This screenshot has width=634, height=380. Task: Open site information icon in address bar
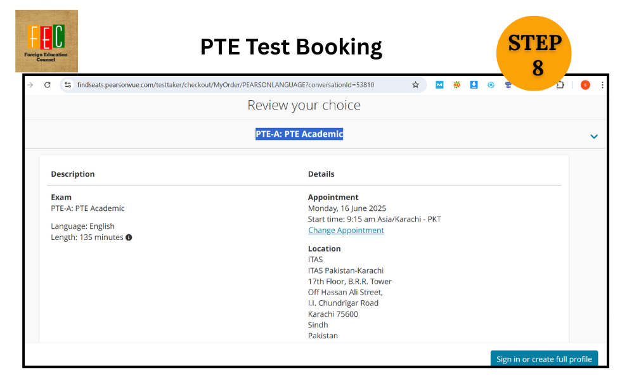[x=68, y=85]
